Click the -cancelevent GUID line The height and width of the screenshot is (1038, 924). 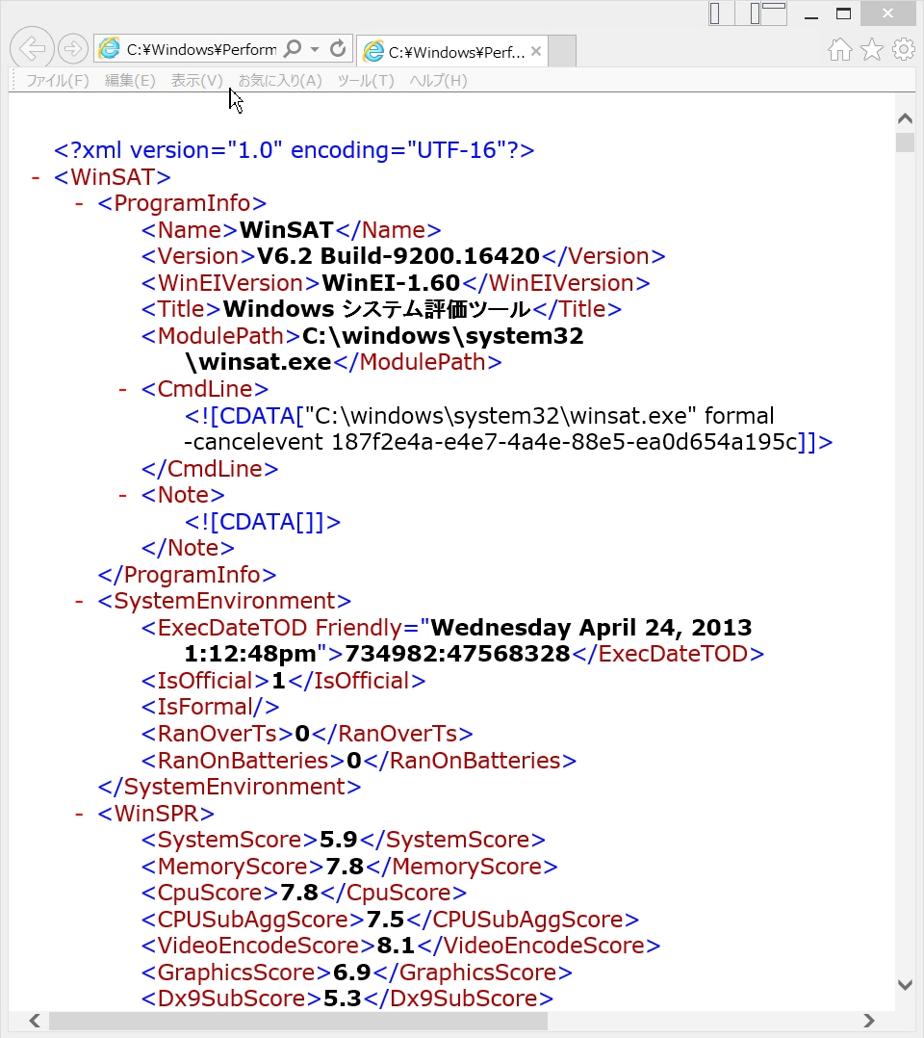(x=508, y=442)
